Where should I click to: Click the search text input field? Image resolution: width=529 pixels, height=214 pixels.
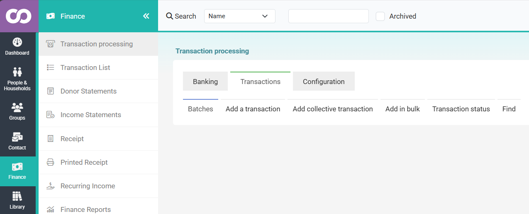329,16
